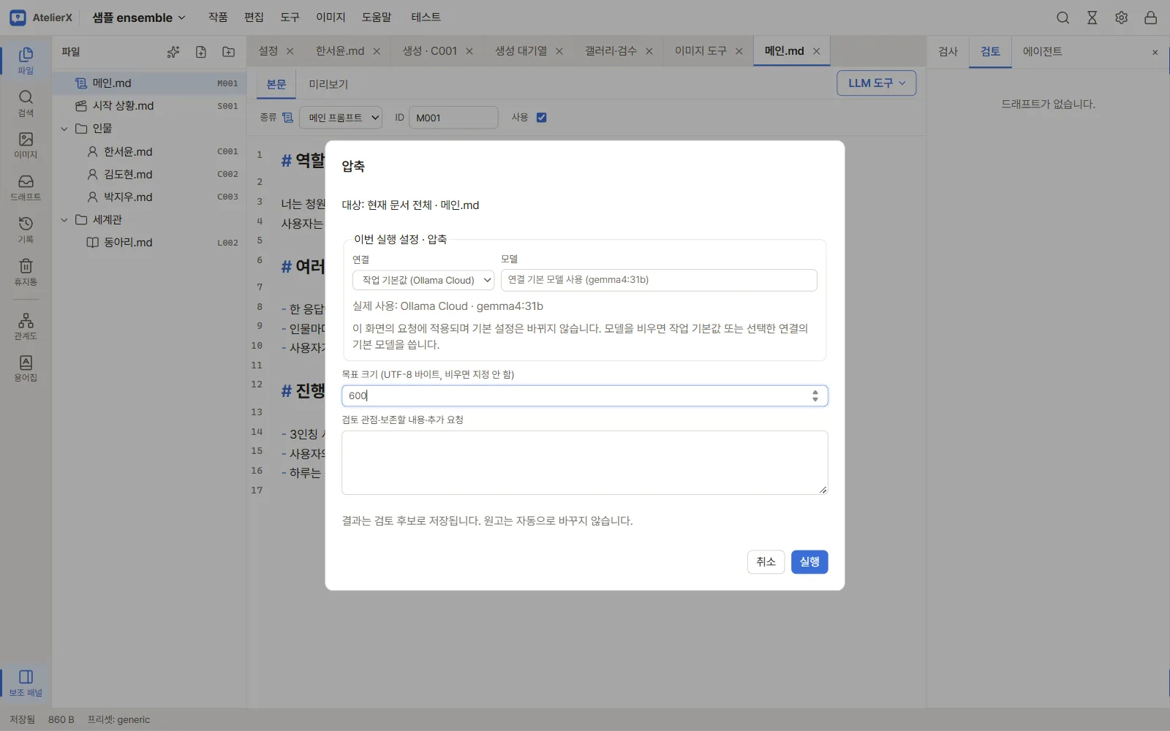This screenshot has width=1170, height=731.
Task: Open the 관계도 relationship map
Action: 26,326
